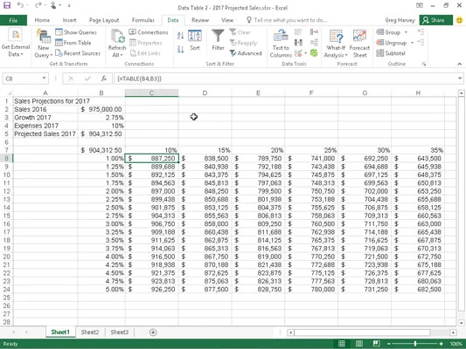Open Text to Columns tool
This screenshot has height=349, width=466.
click(281, 44)
